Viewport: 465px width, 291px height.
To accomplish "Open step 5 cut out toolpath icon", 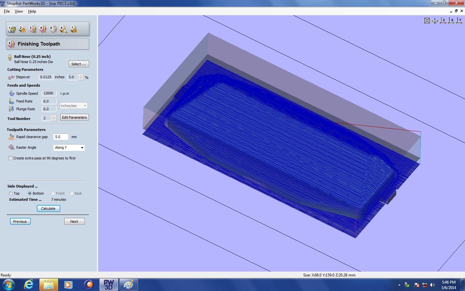I will (53, 29).
